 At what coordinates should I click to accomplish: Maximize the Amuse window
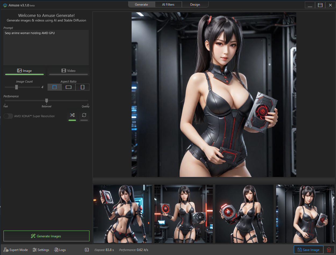pyautogui.click(x=320, y=5)
